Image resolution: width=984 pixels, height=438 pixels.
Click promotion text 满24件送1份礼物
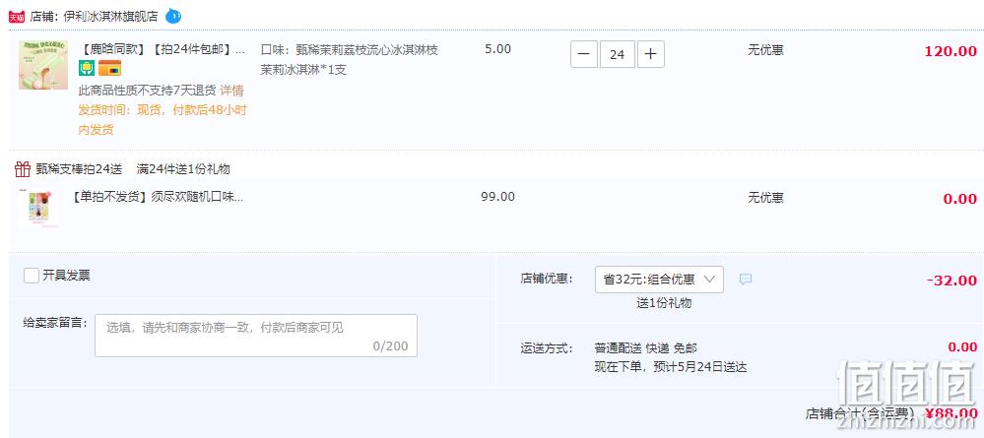click(x=183, y=168)
